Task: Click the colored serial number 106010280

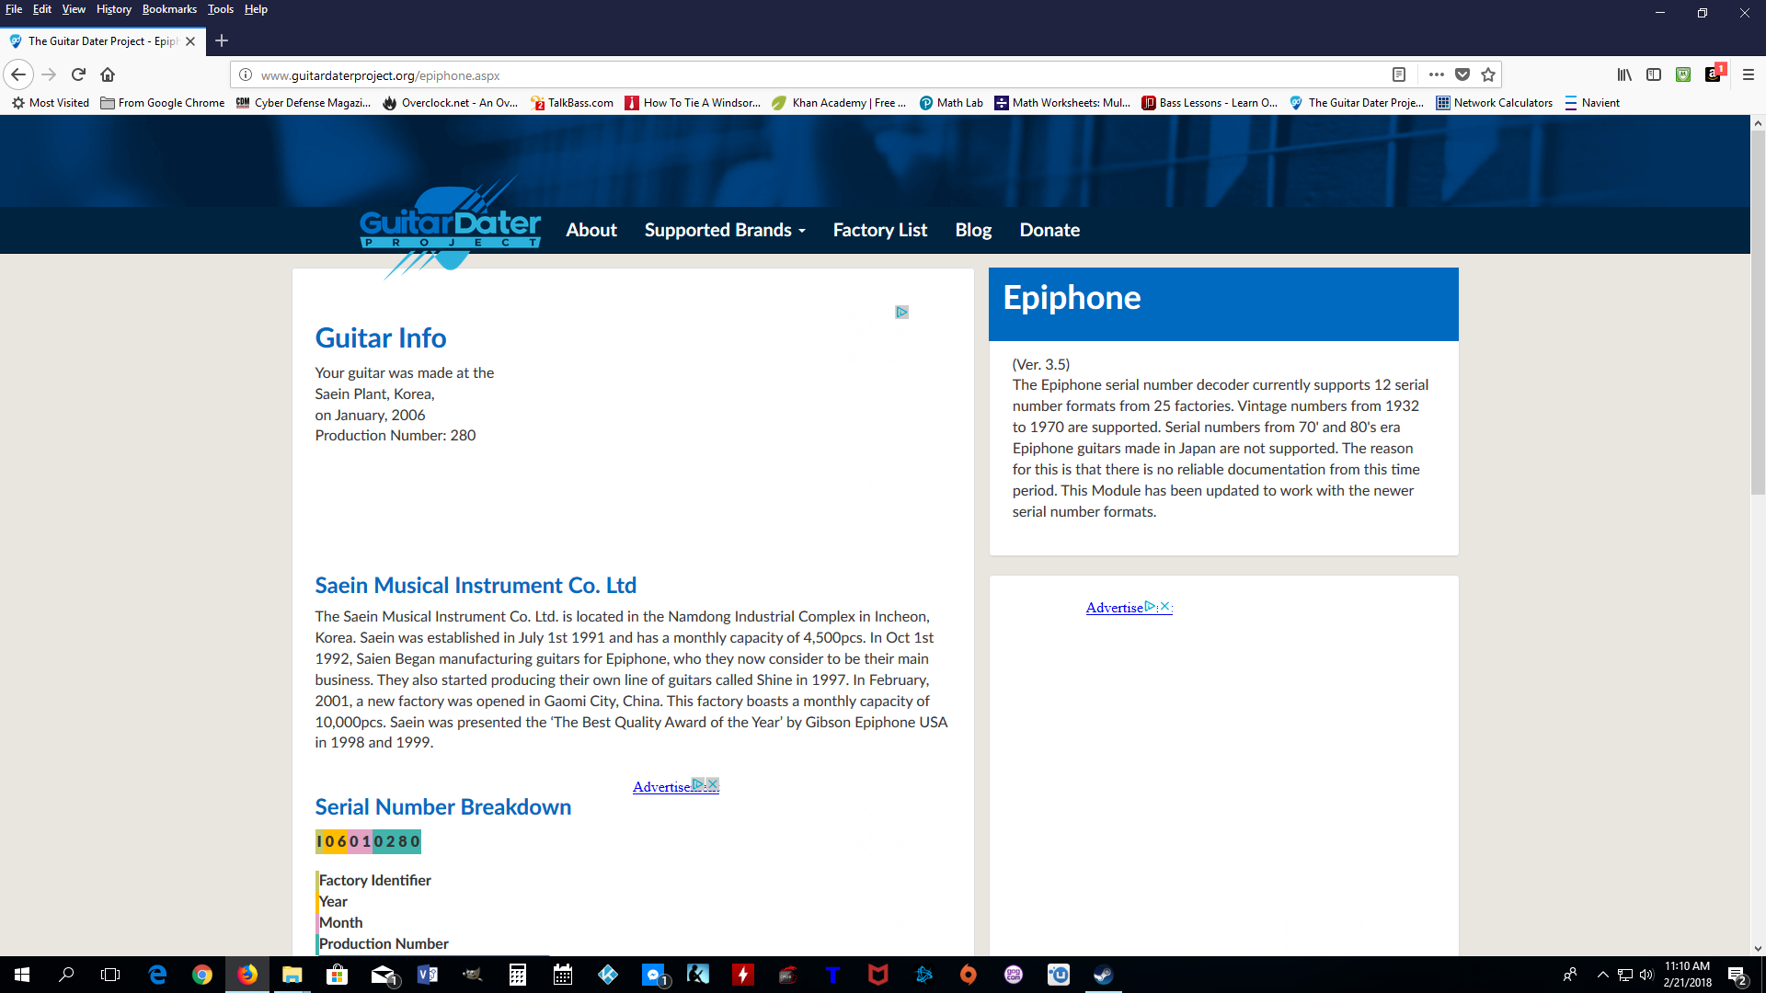Action: click(368, 841)
